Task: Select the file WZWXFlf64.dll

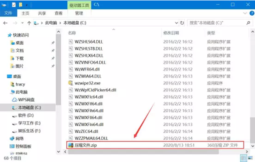Action: (x=89, y=104)
